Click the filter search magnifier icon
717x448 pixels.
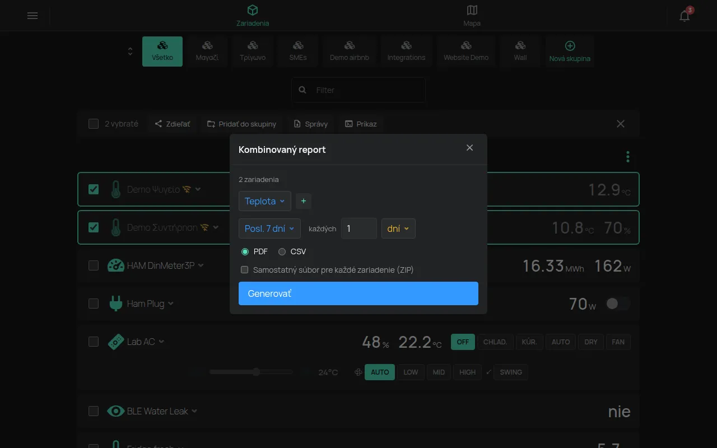[302, 90]
